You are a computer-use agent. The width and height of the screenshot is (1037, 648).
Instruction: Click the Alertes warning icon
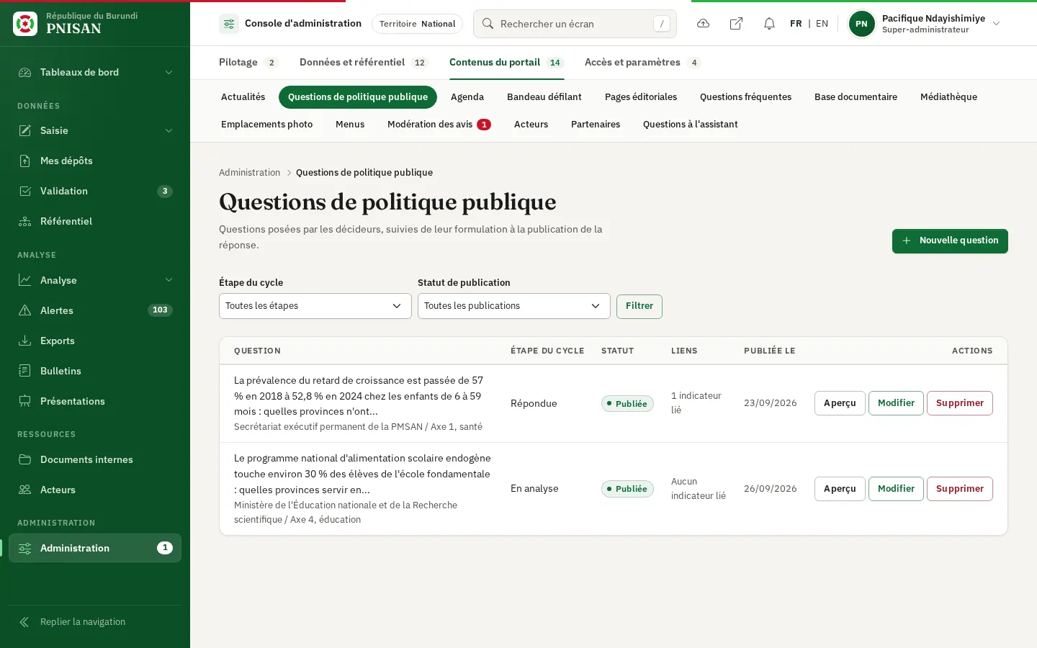25,310
